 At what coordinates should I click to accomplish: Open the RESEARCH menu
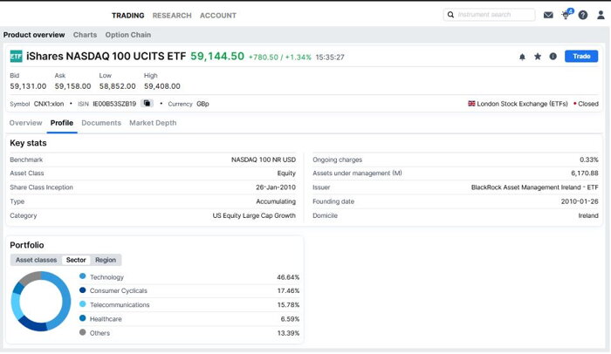tap(172, 16)
